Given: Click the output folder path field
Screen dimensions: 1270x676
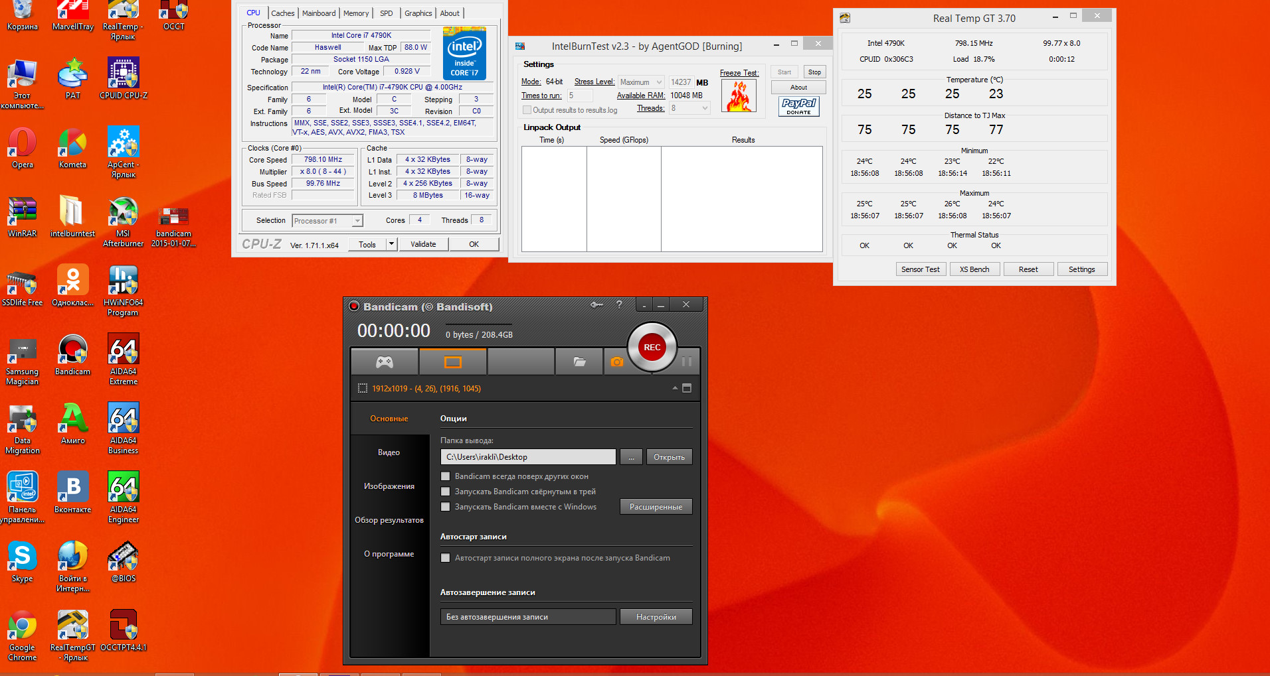Looking at the screenshot, I should (527, 457).
